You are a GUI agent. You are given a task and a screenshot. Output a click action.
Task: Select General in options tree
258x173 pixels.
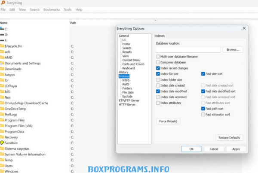click(124, 36)
